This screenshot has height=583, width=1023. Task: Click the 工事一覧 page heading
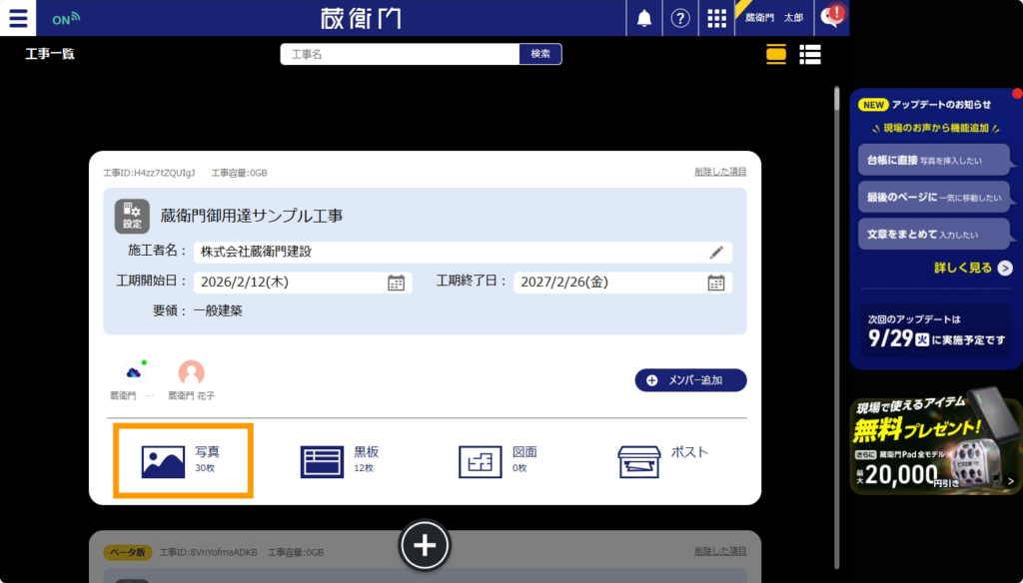[x=50, y=54]
